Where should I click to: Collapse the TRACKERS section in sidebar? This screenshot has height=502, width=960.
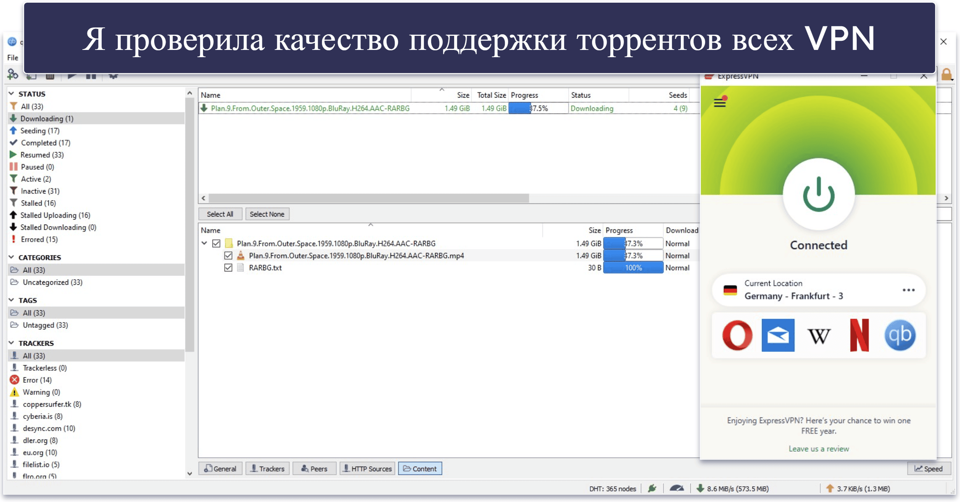coord(11,343)
